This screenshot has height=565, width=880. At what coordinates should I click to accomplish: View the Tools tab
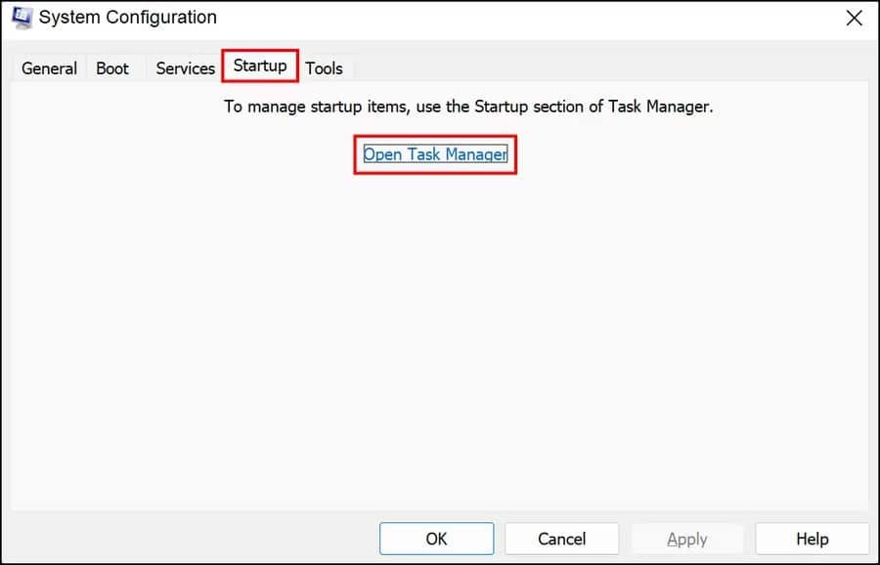324,67
